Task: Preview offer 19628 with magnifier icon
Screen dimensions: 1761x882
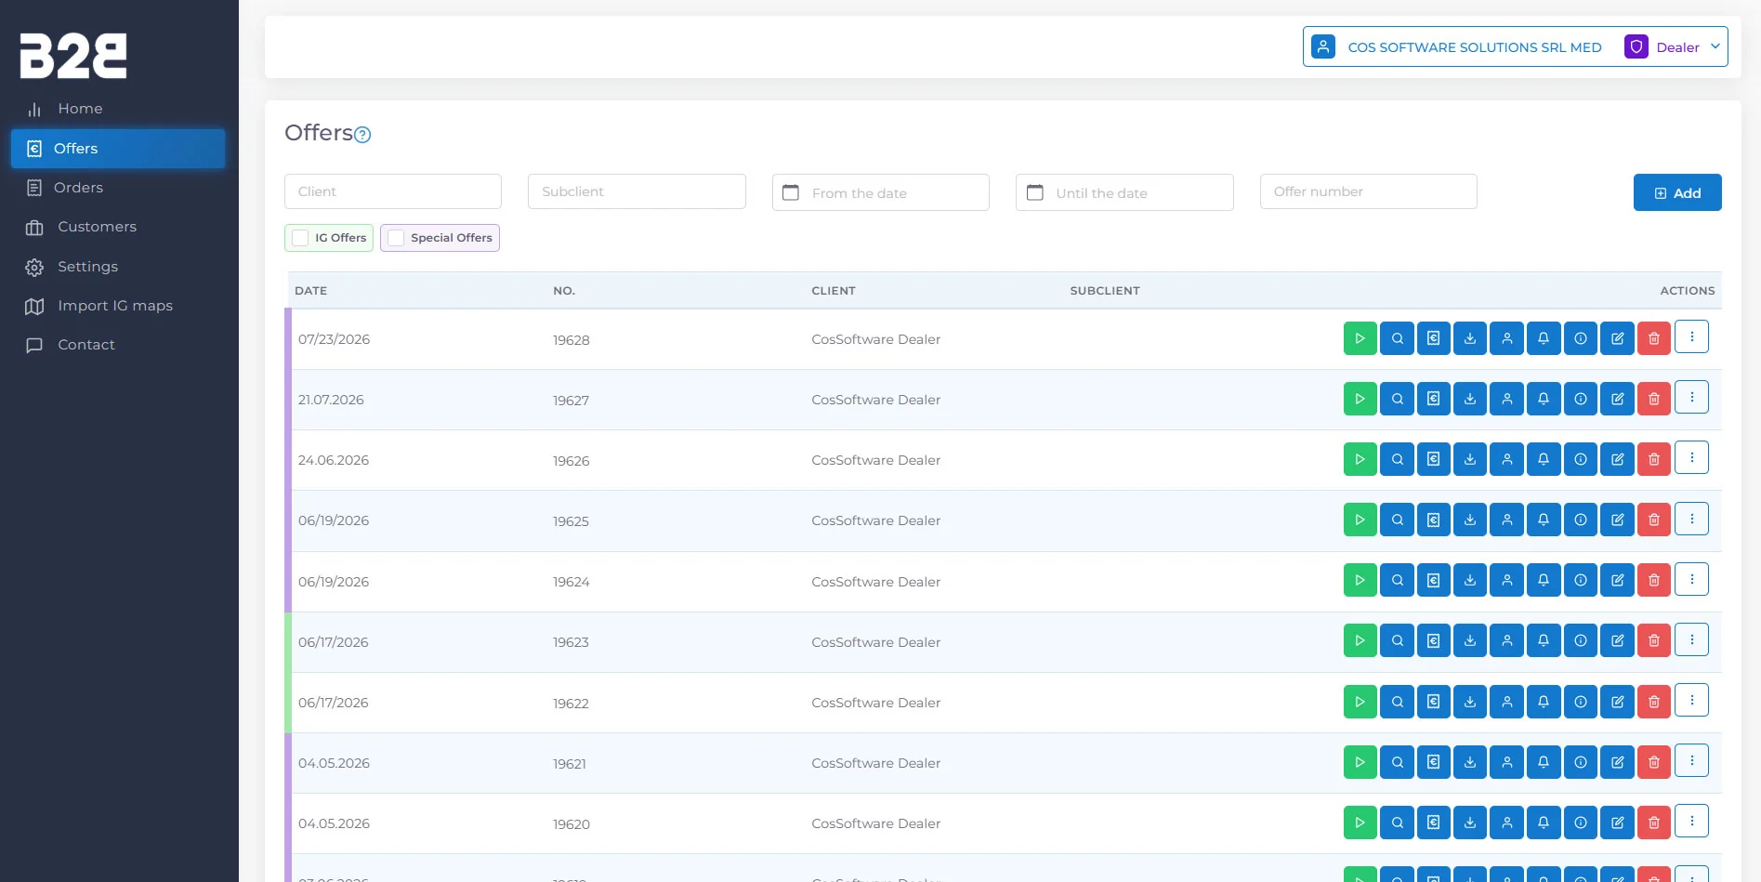Action: coord(1397,338)
